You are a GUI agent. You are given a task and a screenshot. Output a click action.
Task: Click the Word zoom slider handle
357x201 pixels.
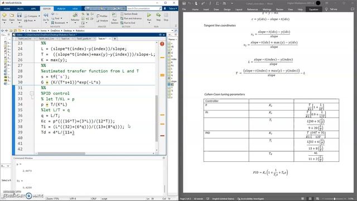coord(335,199)
